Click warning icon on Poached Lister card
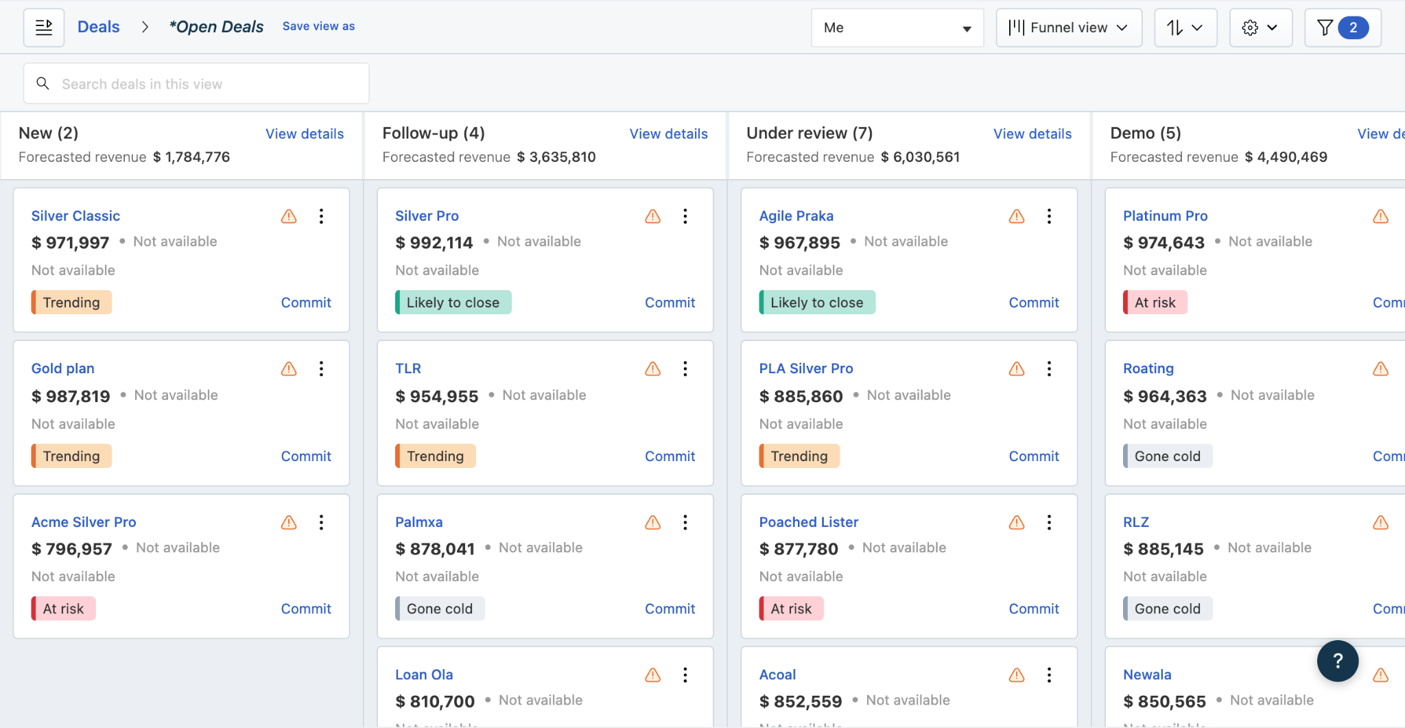Image resolution: width=1405 pixels, height=728 pixels. tap(1017, 523)
